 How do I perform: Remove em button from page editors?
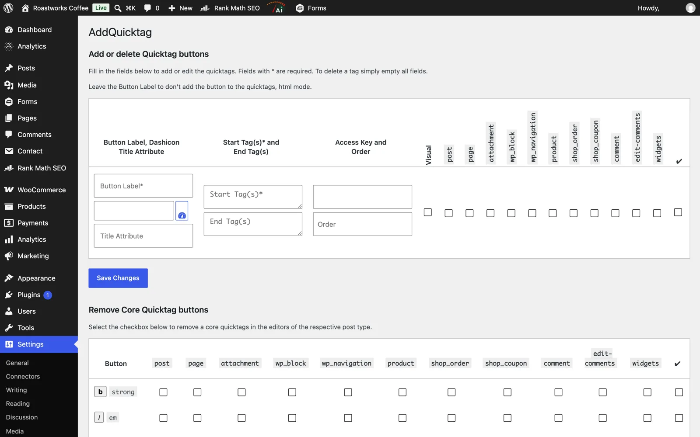(197, 418)
